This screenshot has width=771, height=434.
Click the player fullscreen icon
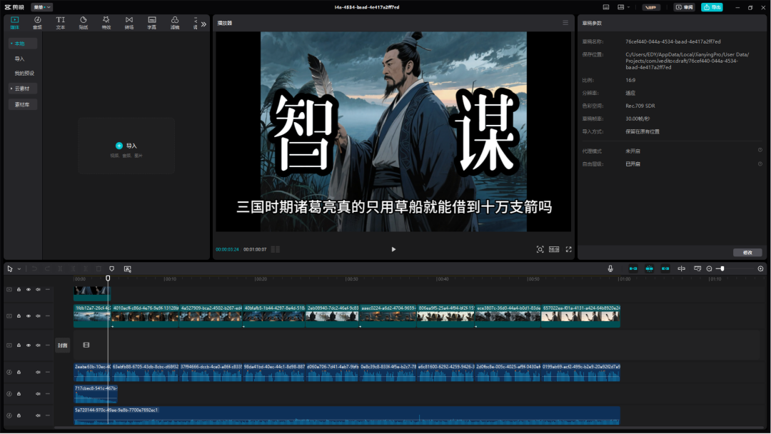[x=569, y=249]
